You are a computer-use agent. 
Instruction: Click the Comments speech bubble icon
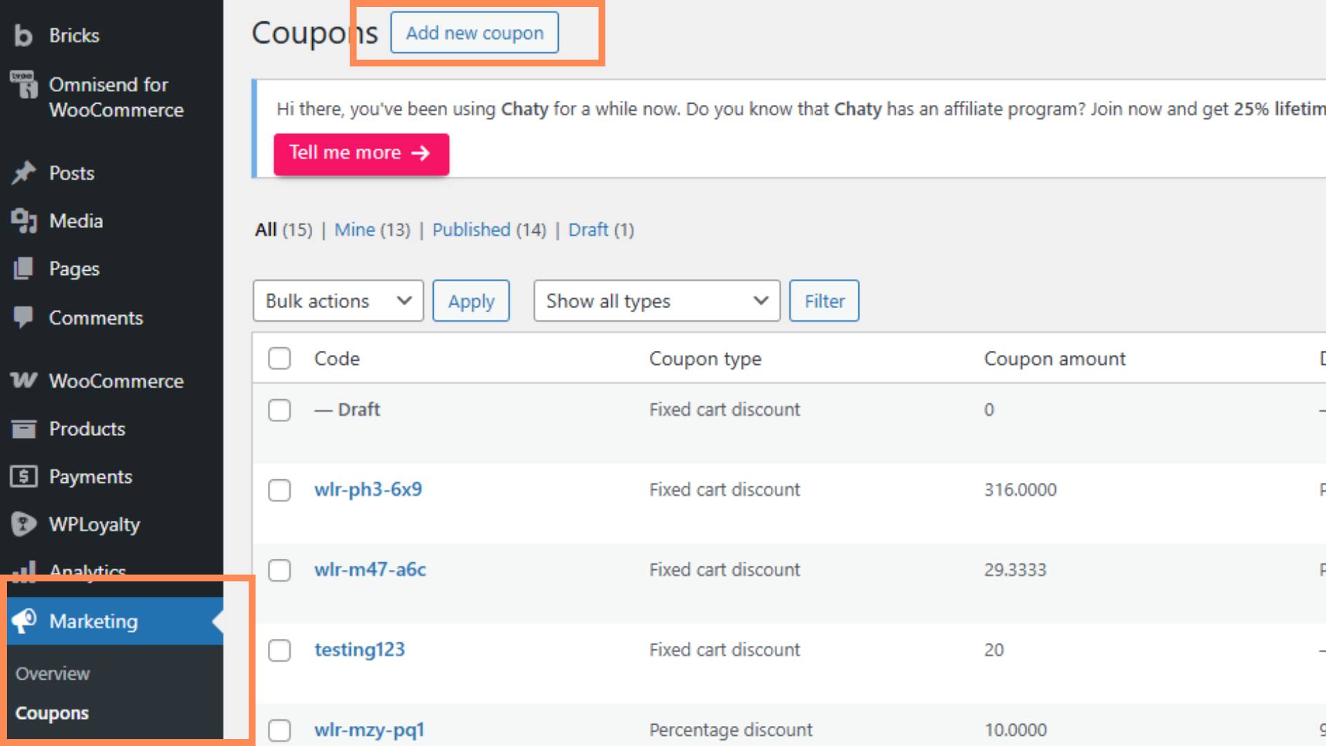(23, 317)
